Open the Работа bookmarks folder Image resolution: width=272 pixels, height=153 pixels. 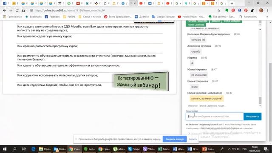(69, 17)
